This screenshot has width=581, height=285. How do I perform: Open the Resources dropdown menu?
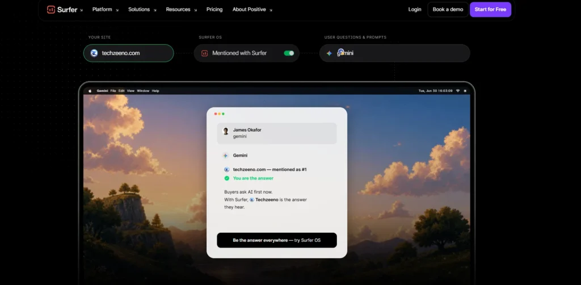coord(182,10)
